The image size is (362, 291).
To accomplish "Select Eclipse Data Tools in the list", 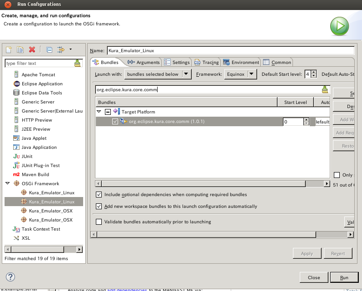I will 42,93.
